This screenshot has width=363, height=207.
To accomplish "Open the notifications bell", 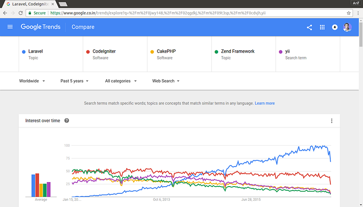I will coord(335,27).
